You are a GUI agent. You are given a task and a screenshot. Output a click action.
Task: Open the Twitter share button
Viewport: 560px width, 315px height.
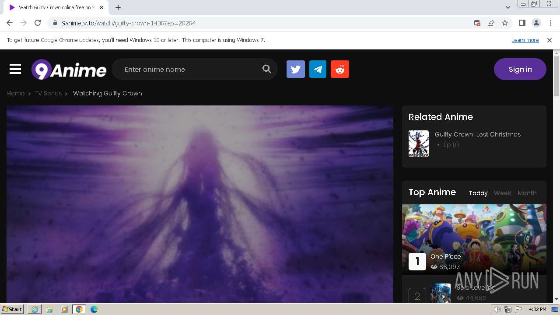(296, 69)
